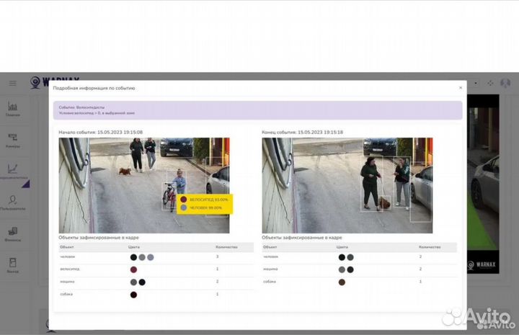Click Выход icon to log out
This screenshot has height=335, width=519.
pos(12,265)
